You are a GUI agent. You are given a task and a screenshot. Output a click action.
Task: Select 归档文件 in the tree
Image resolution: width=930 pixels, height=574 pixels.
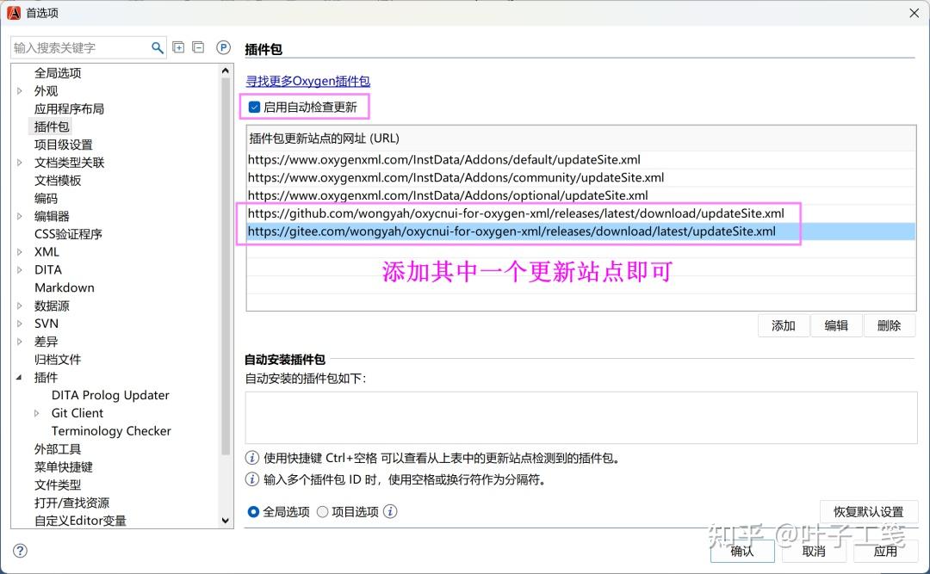click(x=58, y=360)
